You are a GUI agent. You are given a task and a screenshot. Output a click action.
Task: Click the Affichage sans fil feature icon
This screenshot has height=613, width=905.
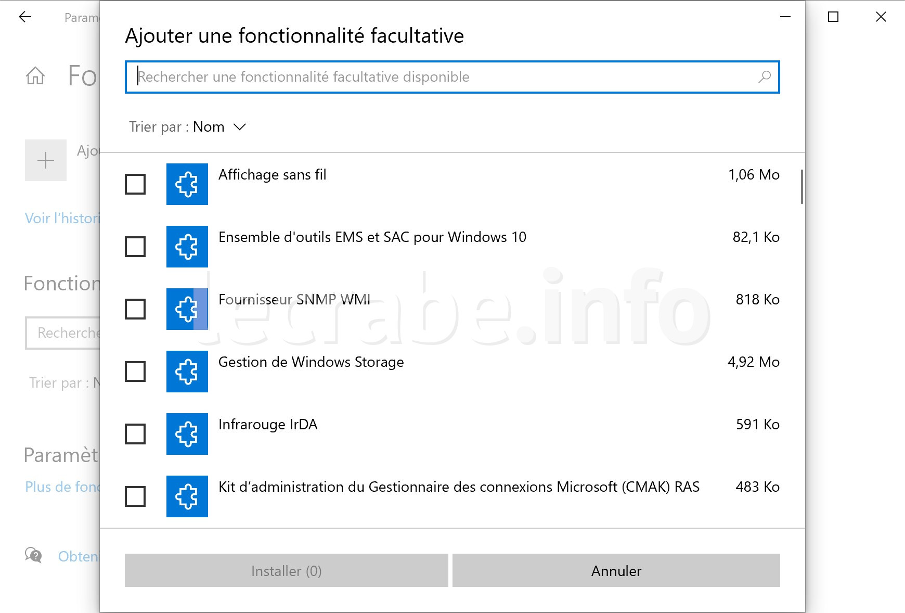point(187,184)
